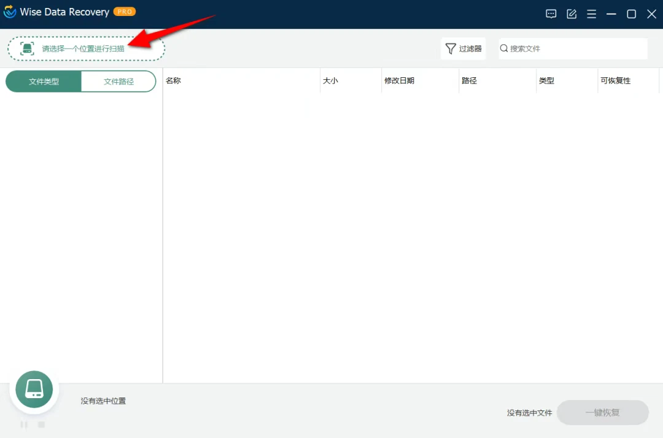Sort results by the 大小 column
Viewport: 663px width, 438px height.
[330, 80]
